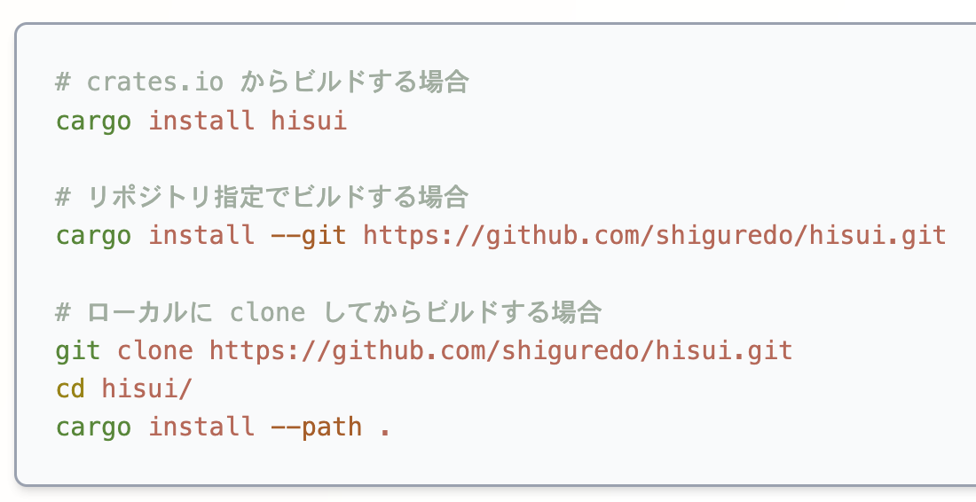
Task: Click 'cargo' in the '--path' command line
Action: 93,427
